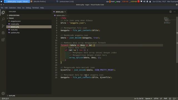
Task: Click the json_decode function on line 9
Action: pyautogui.click(x=75, y=38)
